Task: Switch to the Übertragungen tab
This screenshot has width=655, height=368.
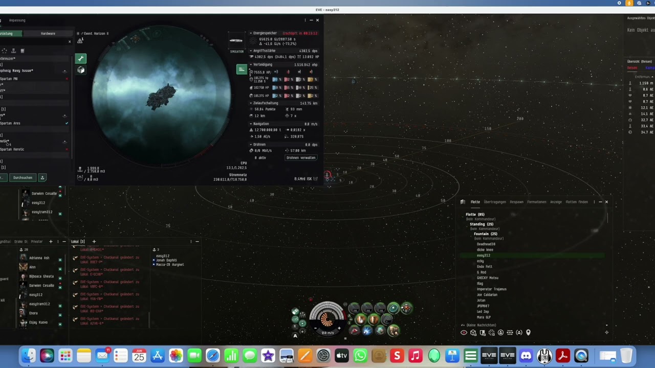Action: 495,202
